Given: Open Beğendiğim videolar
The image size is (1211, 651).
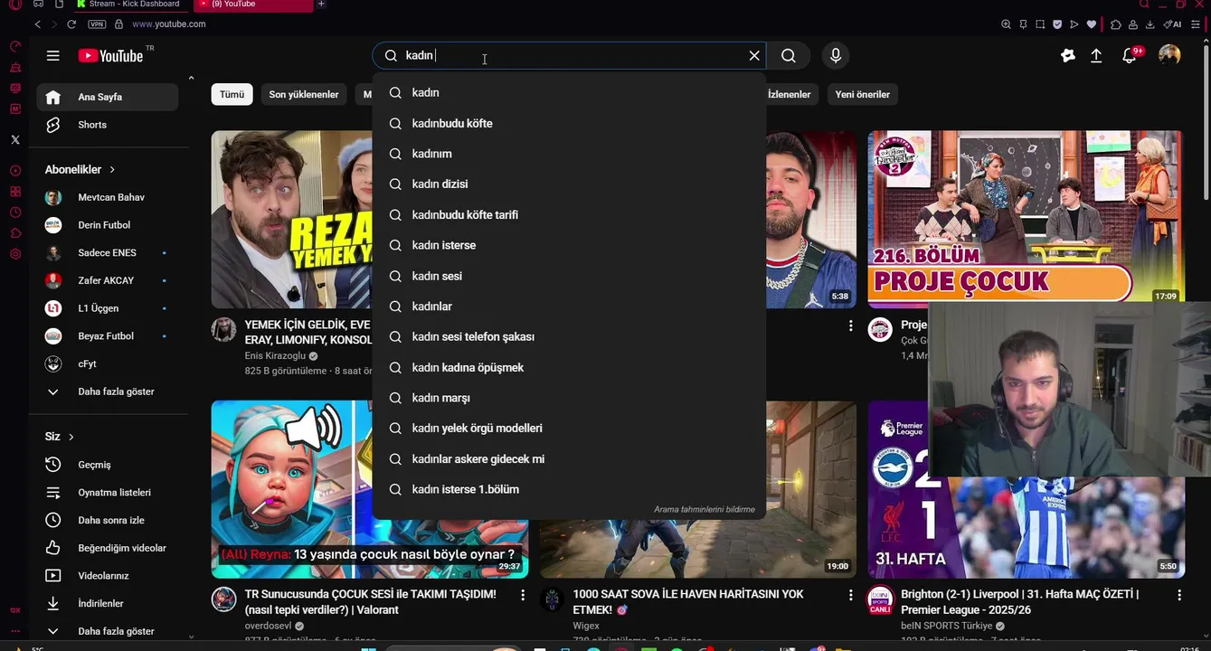Looking at the screenshot, I should pos(108,548).
